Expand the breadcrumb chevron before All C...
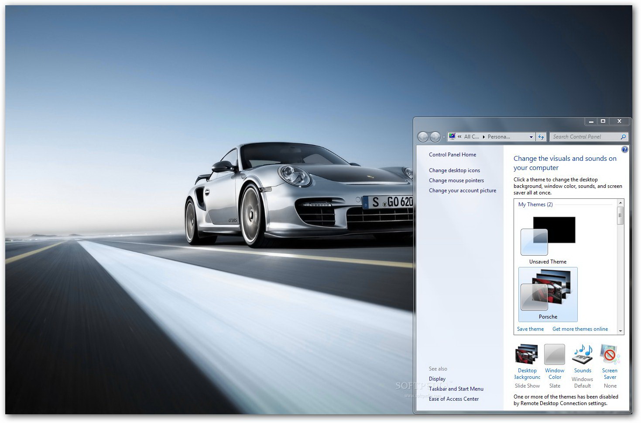The image size is (641, 423). click(x=459, y=137)
